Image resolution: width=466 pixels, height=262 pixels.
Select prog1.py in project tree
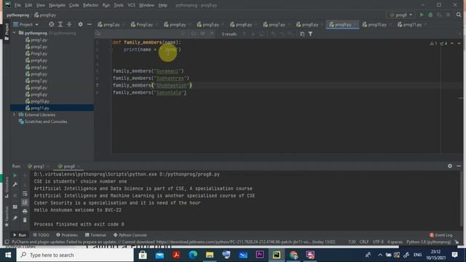coord(36,40)
